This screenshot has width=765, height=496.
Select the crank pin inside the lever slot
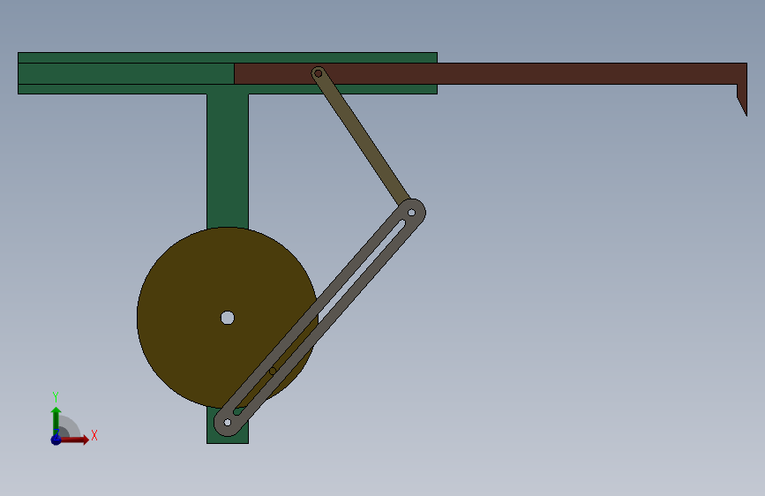273,371
